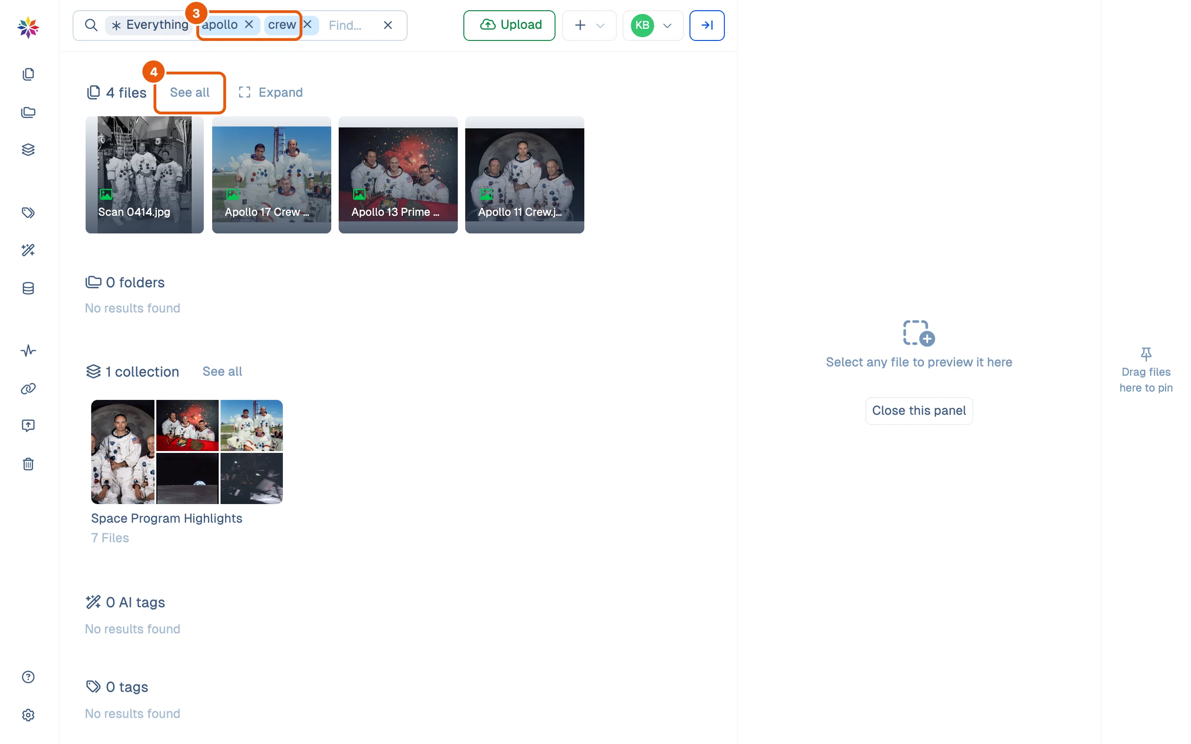Screen dimensions: 1191x744
Task: Open the database storage icon in sidebar
Action: point(28,288)
